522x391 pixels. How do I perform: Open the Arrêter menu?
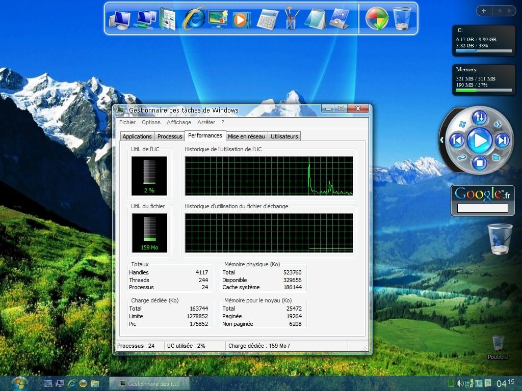[x=206, y=122]
